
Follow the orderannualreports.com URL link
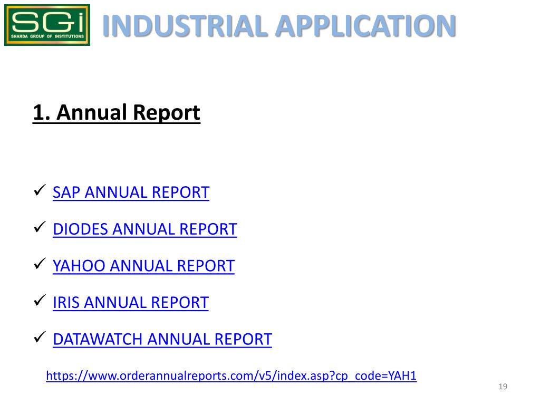pos(231,375)
